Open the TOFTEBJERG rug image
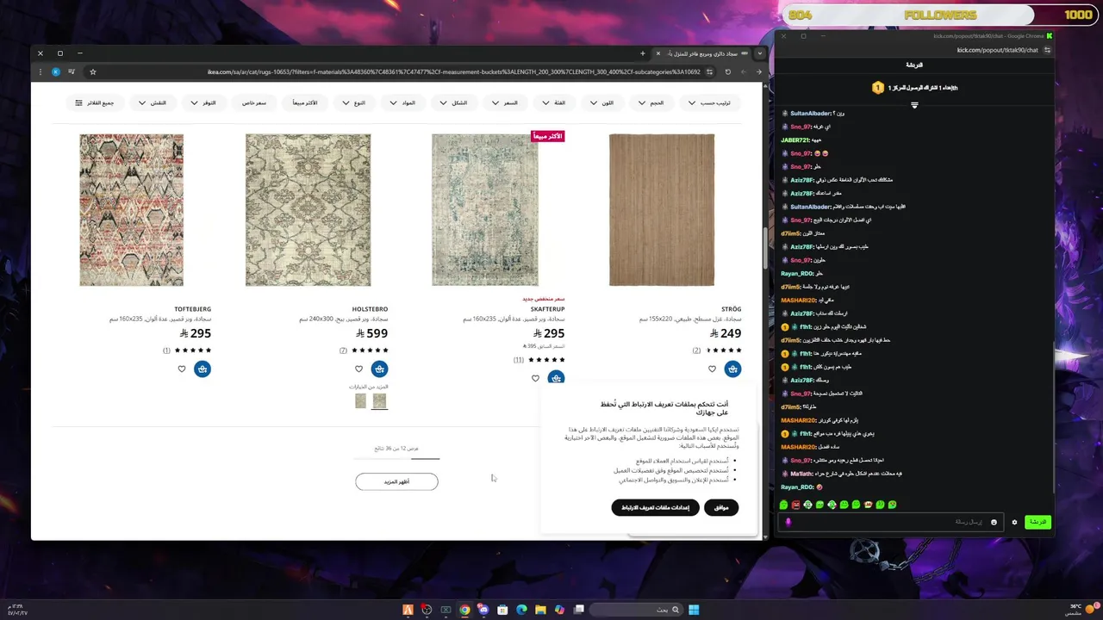 (x=132, y=209)
